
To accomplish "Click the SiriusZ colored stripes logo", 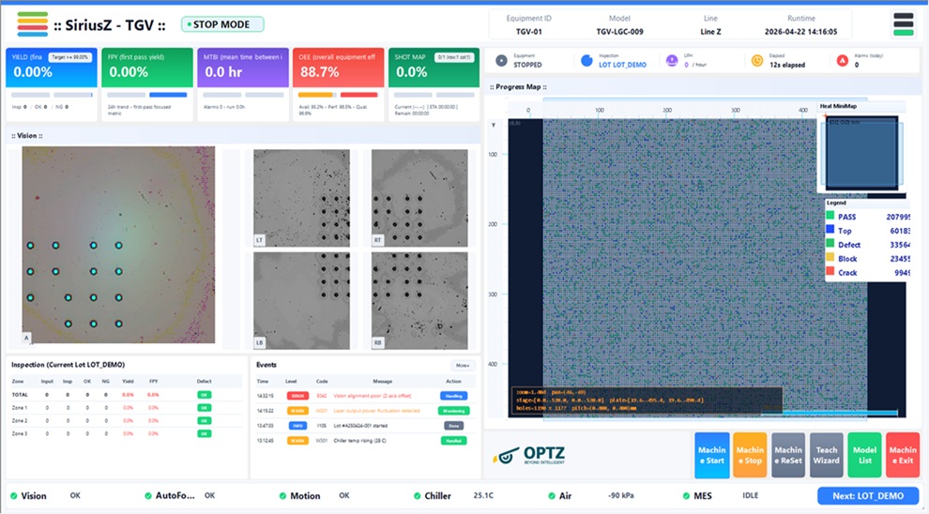I will click(33, 23).
